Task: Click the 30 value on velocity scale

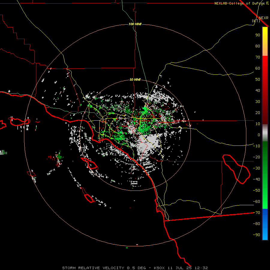Action: pos(258,102)
